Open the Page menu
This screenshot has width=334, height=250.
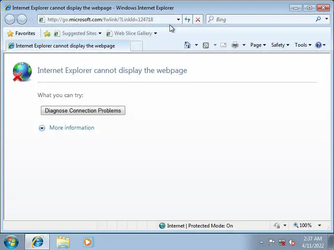pyautogui.click(x=258, y=45)
